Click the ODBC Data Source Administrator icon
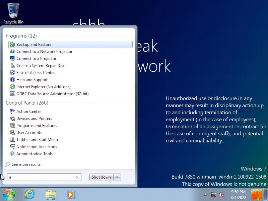 click(x=12, y=94)
